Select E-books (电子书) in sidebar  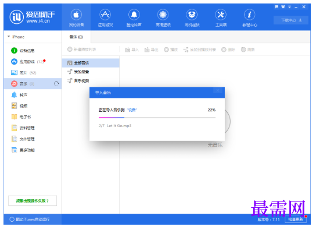click(33, 117)
